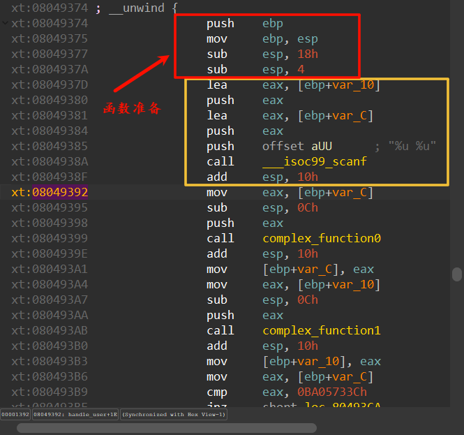Click address xt:08049385

pyautogui.click(x=50, y=147)
